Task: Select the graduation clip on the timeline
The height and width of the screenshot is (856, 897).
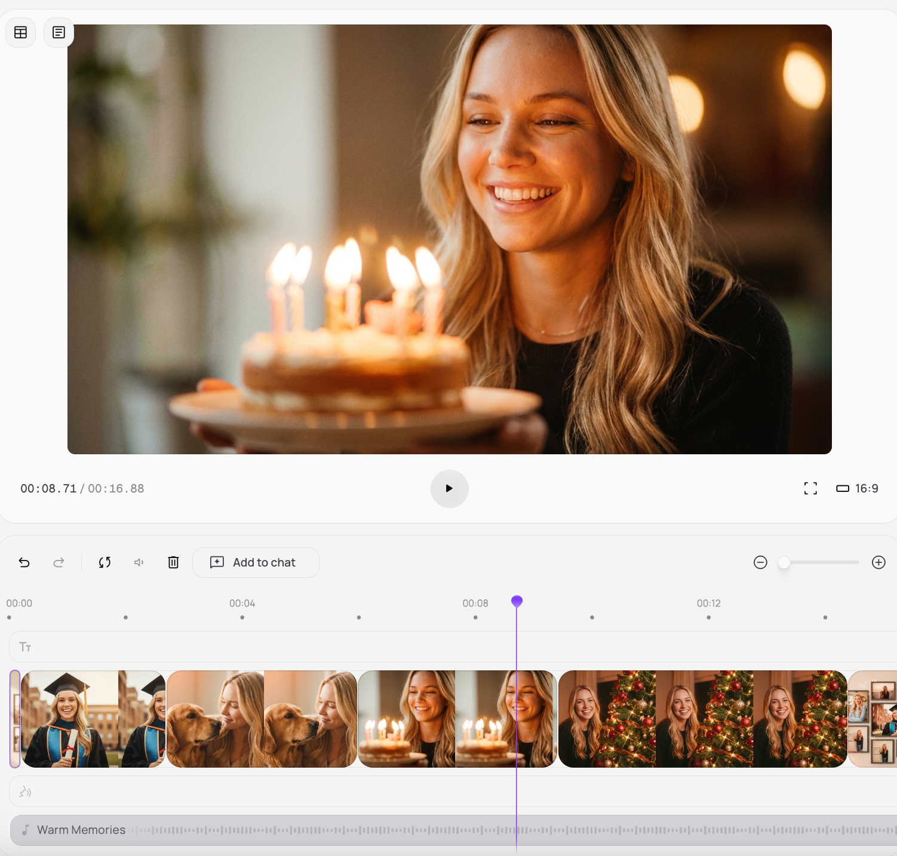Action: click(x=93, y=719)
